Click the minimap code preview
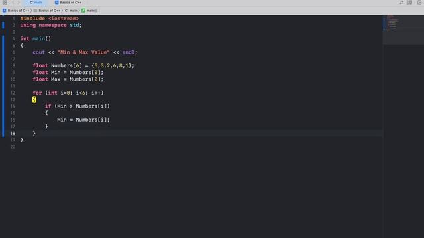Viewport: 424px width, 238px height. click(392, 23)
